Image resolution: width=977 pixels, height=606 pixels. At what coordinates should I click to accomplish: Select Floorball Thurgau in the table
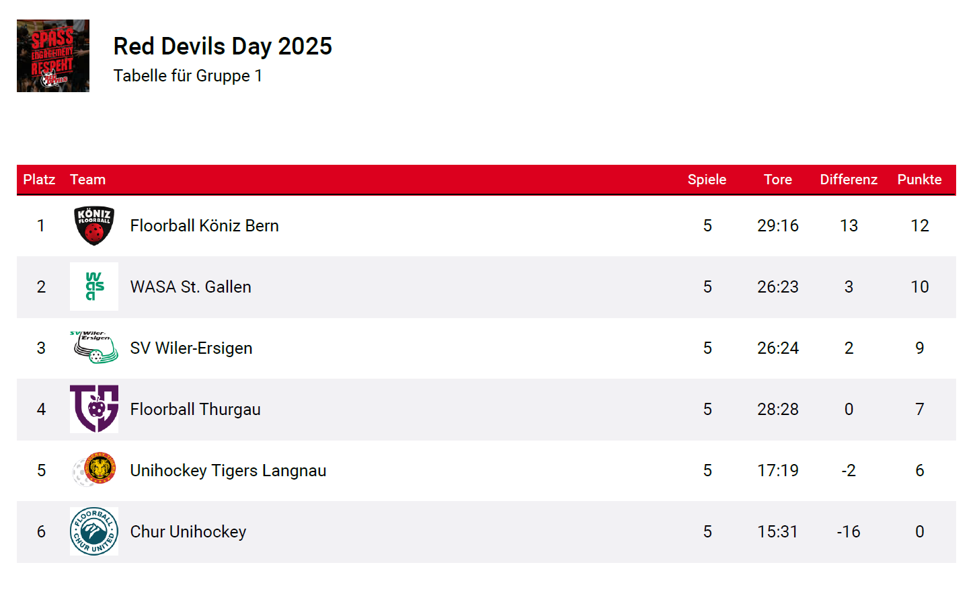[195, 410]
